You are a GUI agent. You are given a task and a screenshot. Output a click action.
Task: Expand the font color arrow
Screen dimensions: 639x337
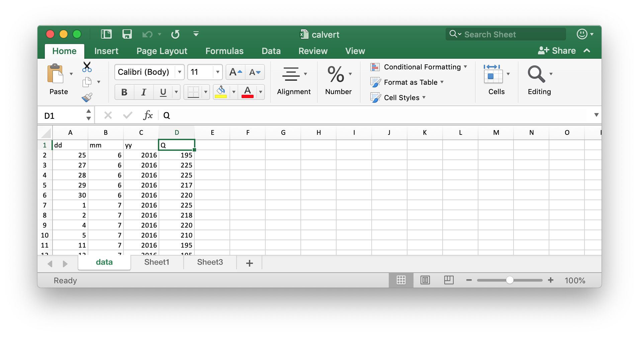pyautogui.click(x=261, y=92)
